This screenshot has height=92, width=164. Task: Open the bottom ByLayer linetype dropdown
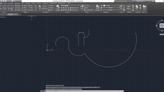click(118, 10)
